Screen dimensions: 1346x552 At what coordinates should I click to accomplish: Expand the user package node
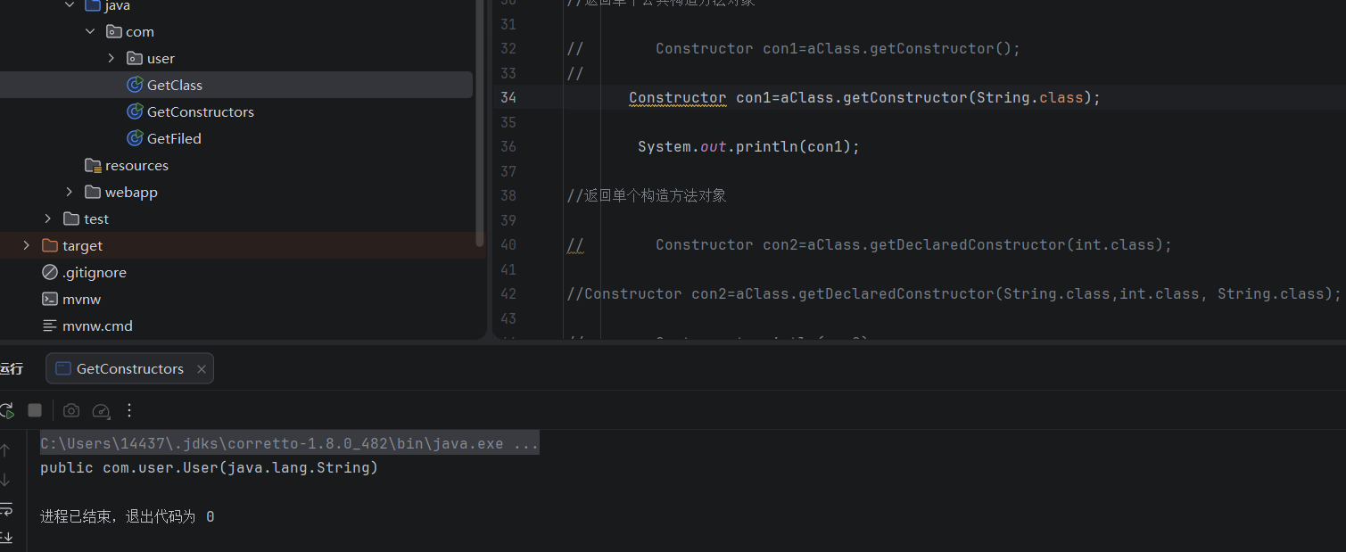pos(111,58)
